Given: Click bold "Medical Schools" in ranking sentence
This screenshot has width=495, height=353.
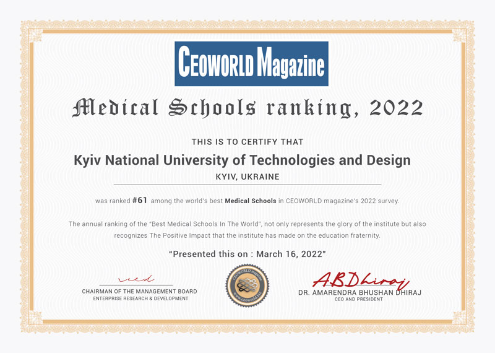Looking at the screenshot, I should click(251, 201).
